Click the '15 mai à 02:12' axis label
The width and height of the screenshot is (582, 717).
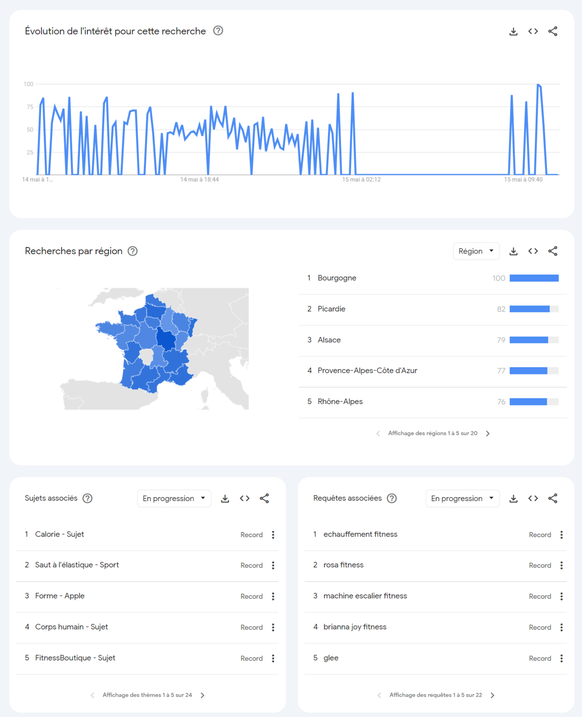pos(361,179)
